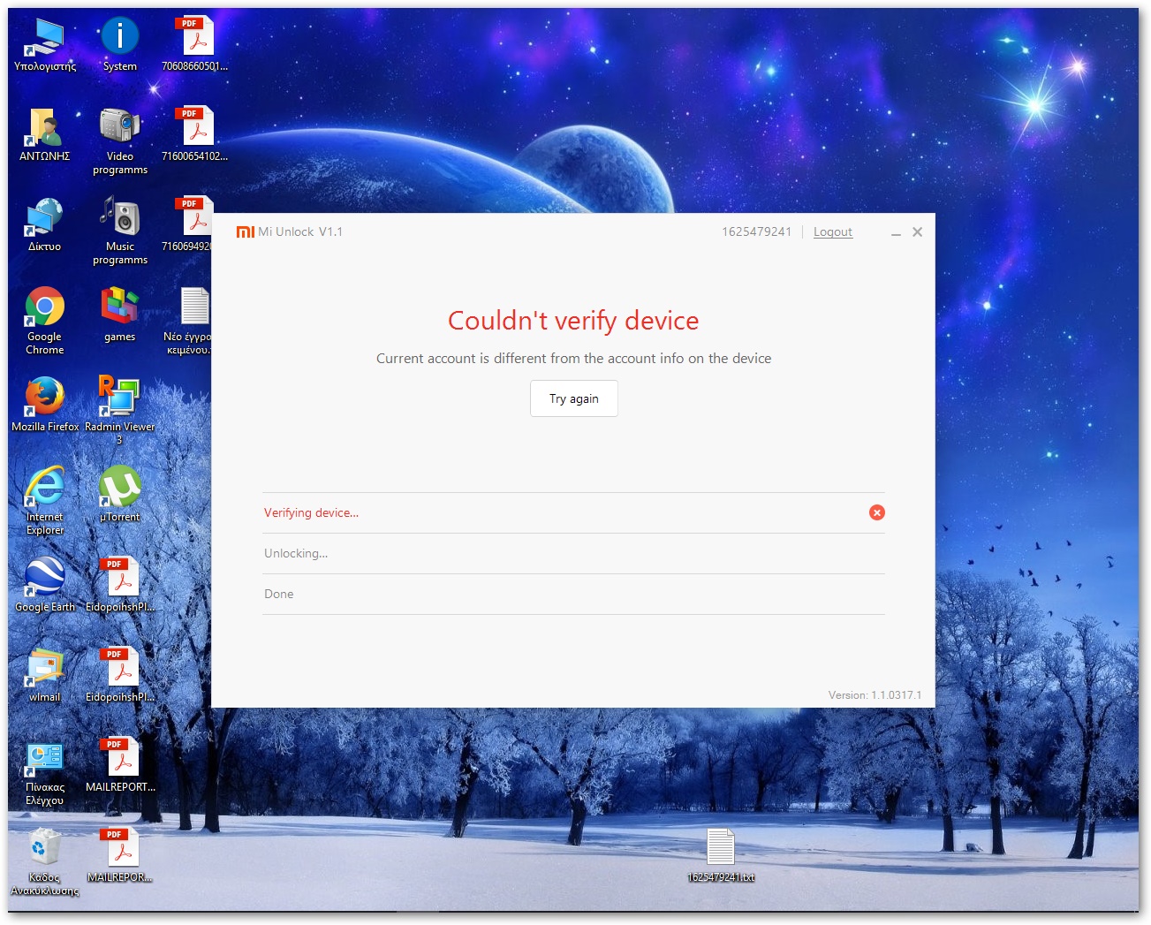Select the EidopoihshPl PDF beside wlmail
The width and height of the screenshot is (1151, 925).
pyautogui.click(x=120, y=676)
